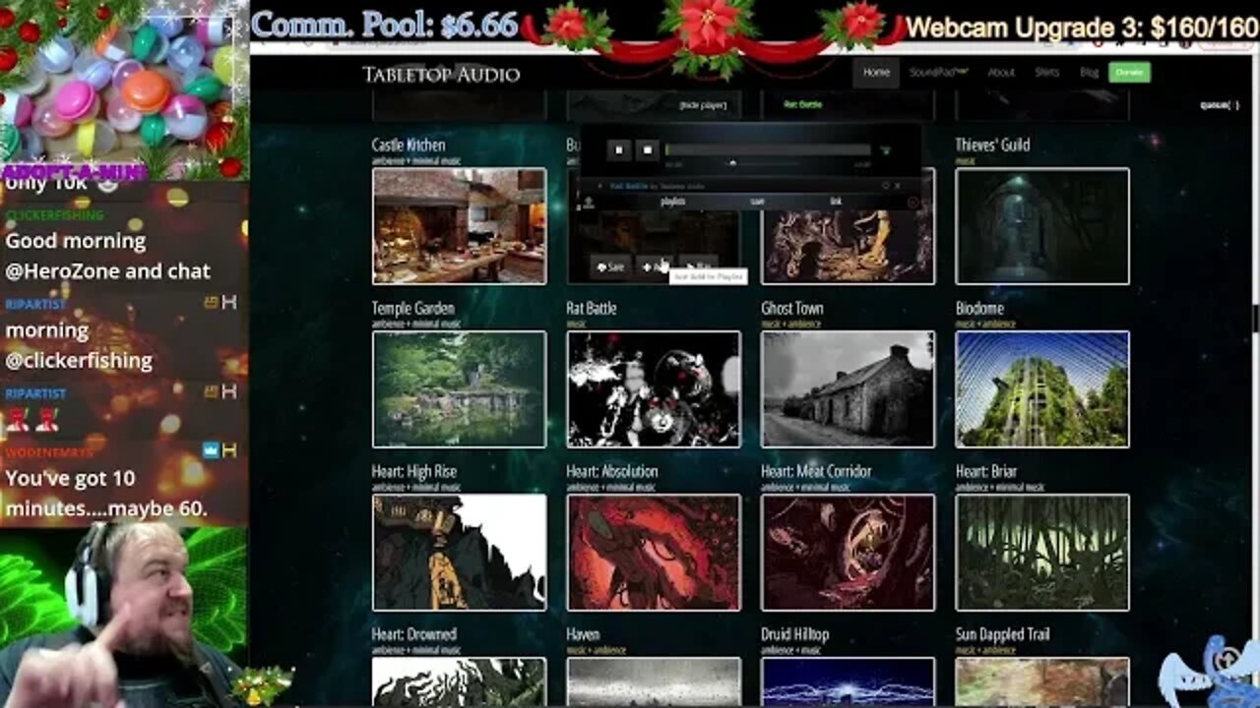The height and width of the screenshot is (708, 1260).
Task: Open the About page
Action: coord(1001,72)
